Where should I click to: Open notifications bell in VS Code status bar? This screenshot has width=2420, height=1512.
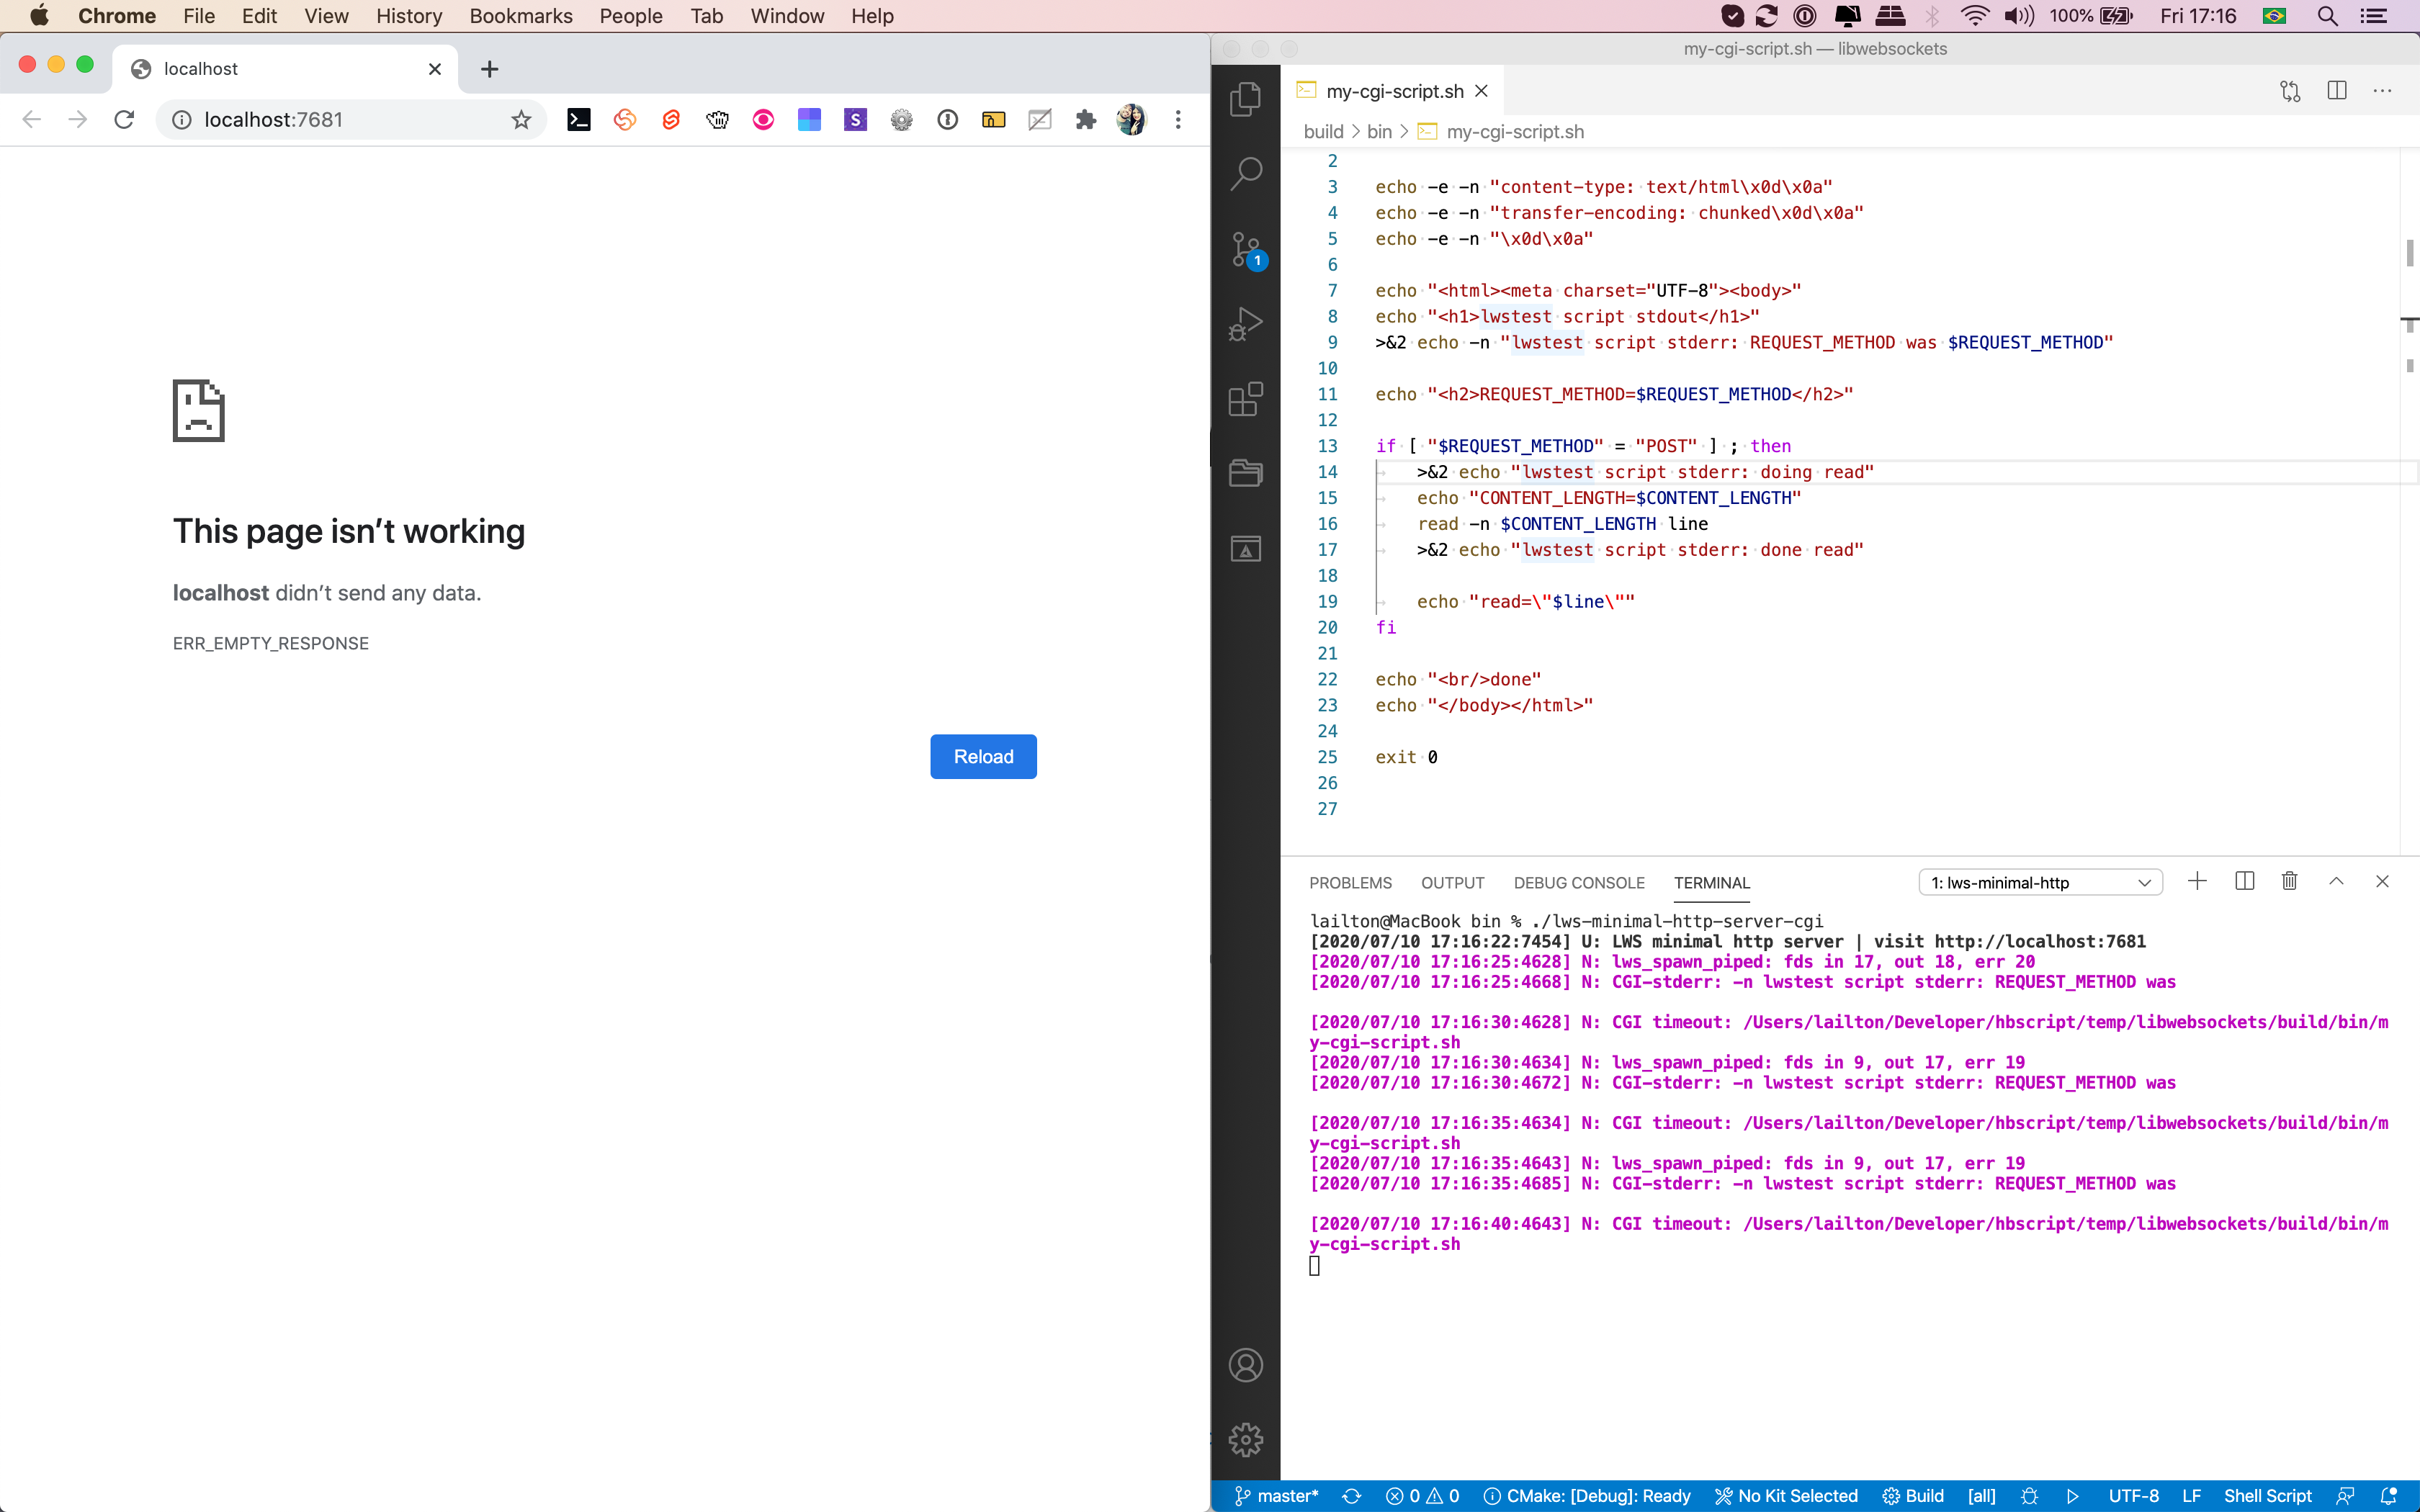[x=2389, y=1496]
